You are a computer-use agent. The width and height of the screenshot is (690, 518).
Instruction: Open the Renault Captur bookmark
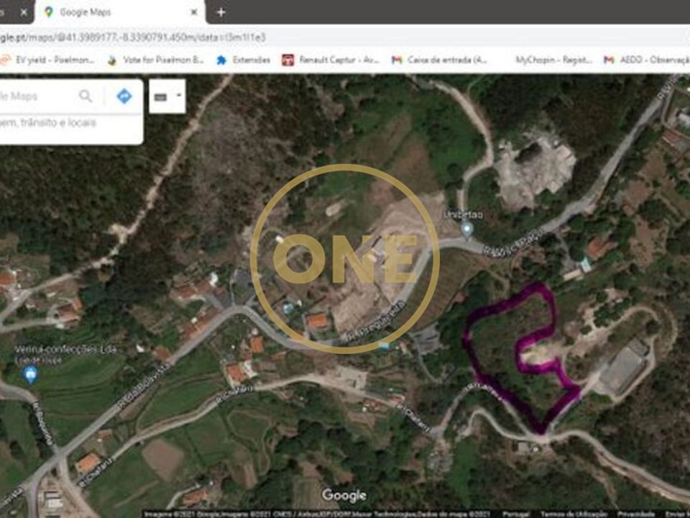point(331,60)
